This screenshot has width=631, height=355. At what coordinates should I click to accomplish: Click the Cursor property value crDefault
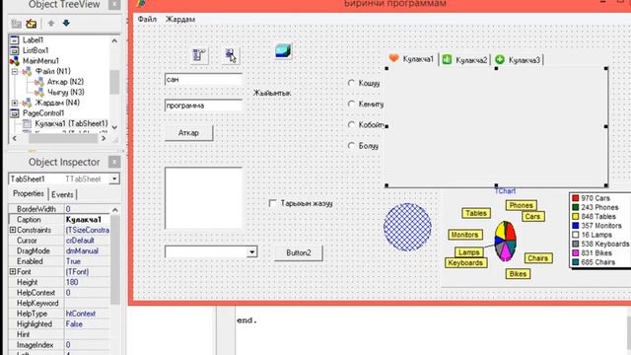[87, 241]
